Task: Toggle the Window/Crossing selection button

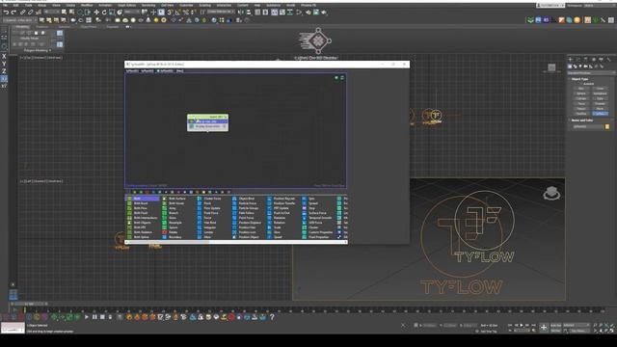Action: pos(88,13)
